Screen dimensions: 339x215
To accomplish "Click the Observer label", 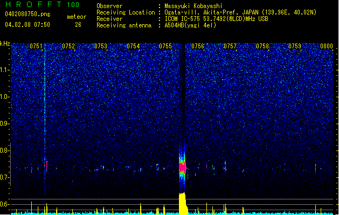I will pyautogui.click(x=109, y=6).
